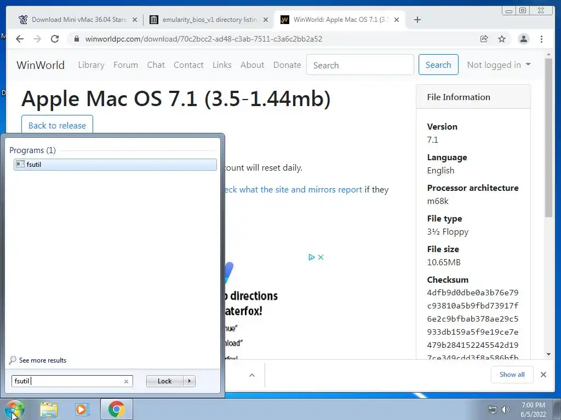
Task: Focus the WinWorld search field
Action: [x=360, y=65]
